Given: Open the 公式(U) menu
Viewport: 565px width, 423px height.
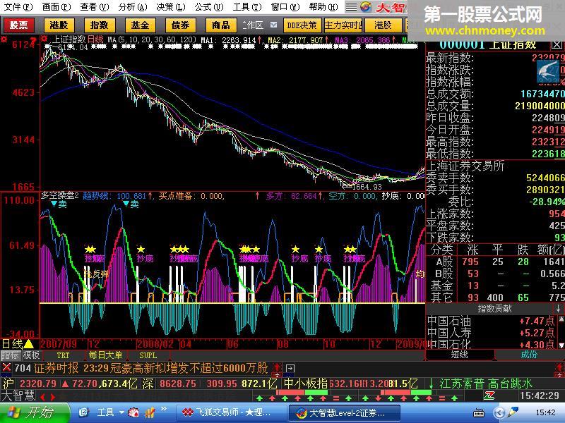Looking at the screenshot, I should [209, 7].
